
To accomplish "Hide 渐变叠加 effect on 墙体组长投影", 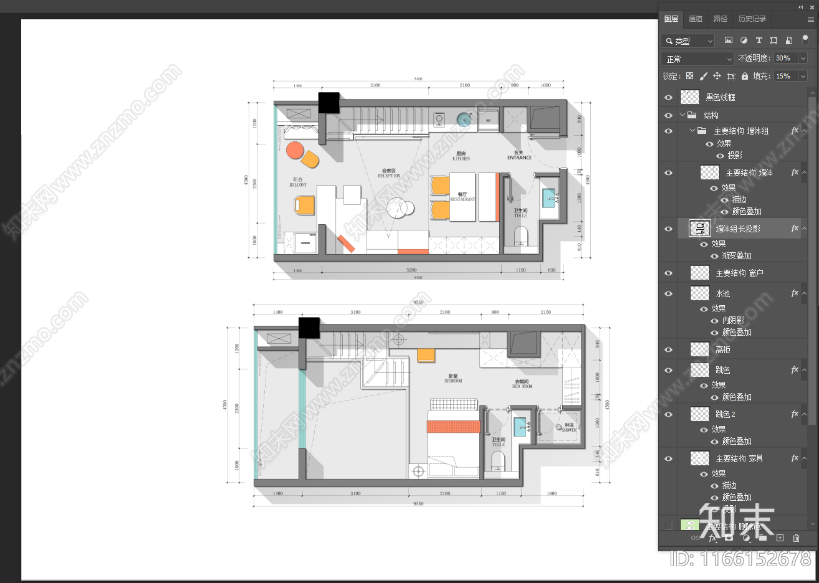I will [715, 256].
